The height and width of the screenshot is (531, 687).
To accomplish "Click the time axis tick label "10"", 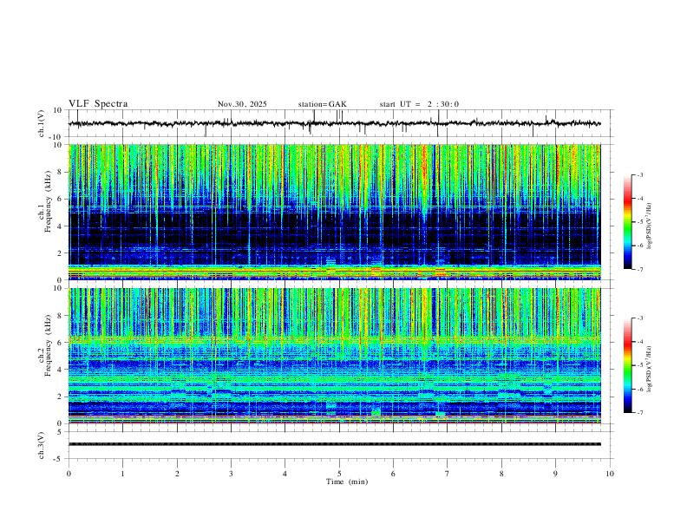I will point(610,474).
